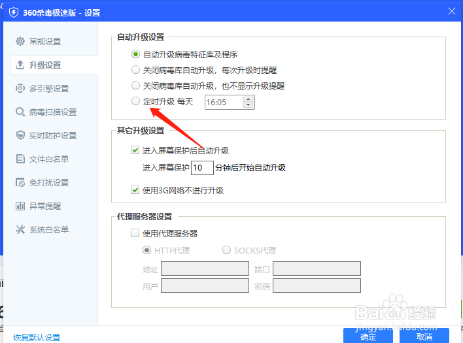Click the proxy 端口 input field

point(317,269)
